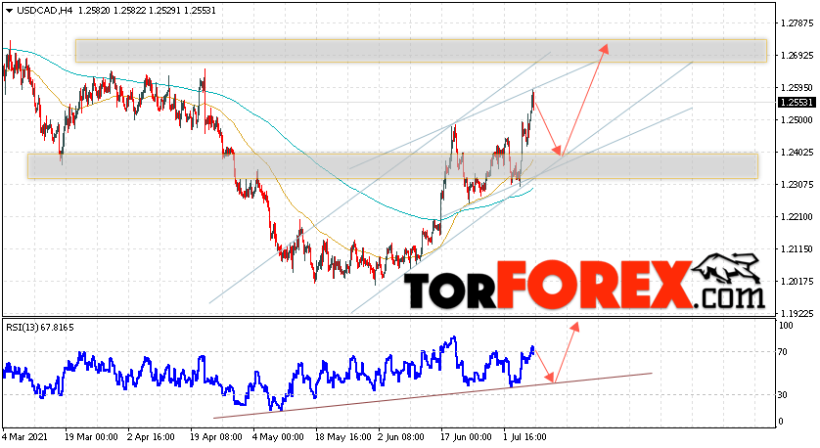
Task: Click price axis label 1.19225
Action: click(x=797, y=313)
